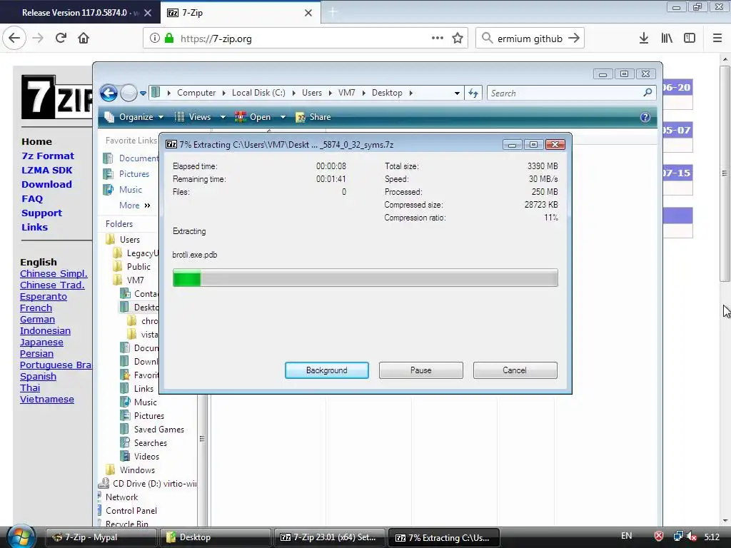Click Explorer window Forward button

tap(128, 93)
